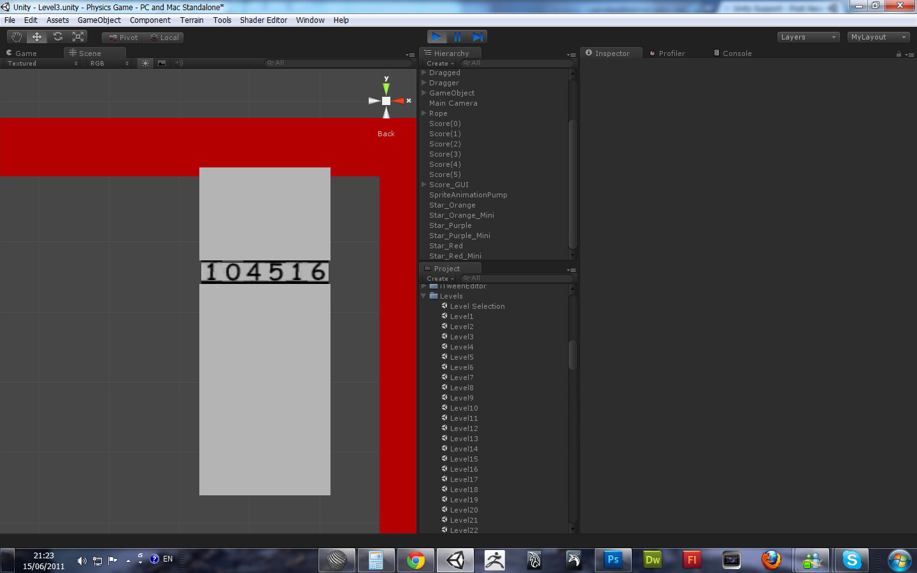Enable Local handle orientation

pos(164,37)
